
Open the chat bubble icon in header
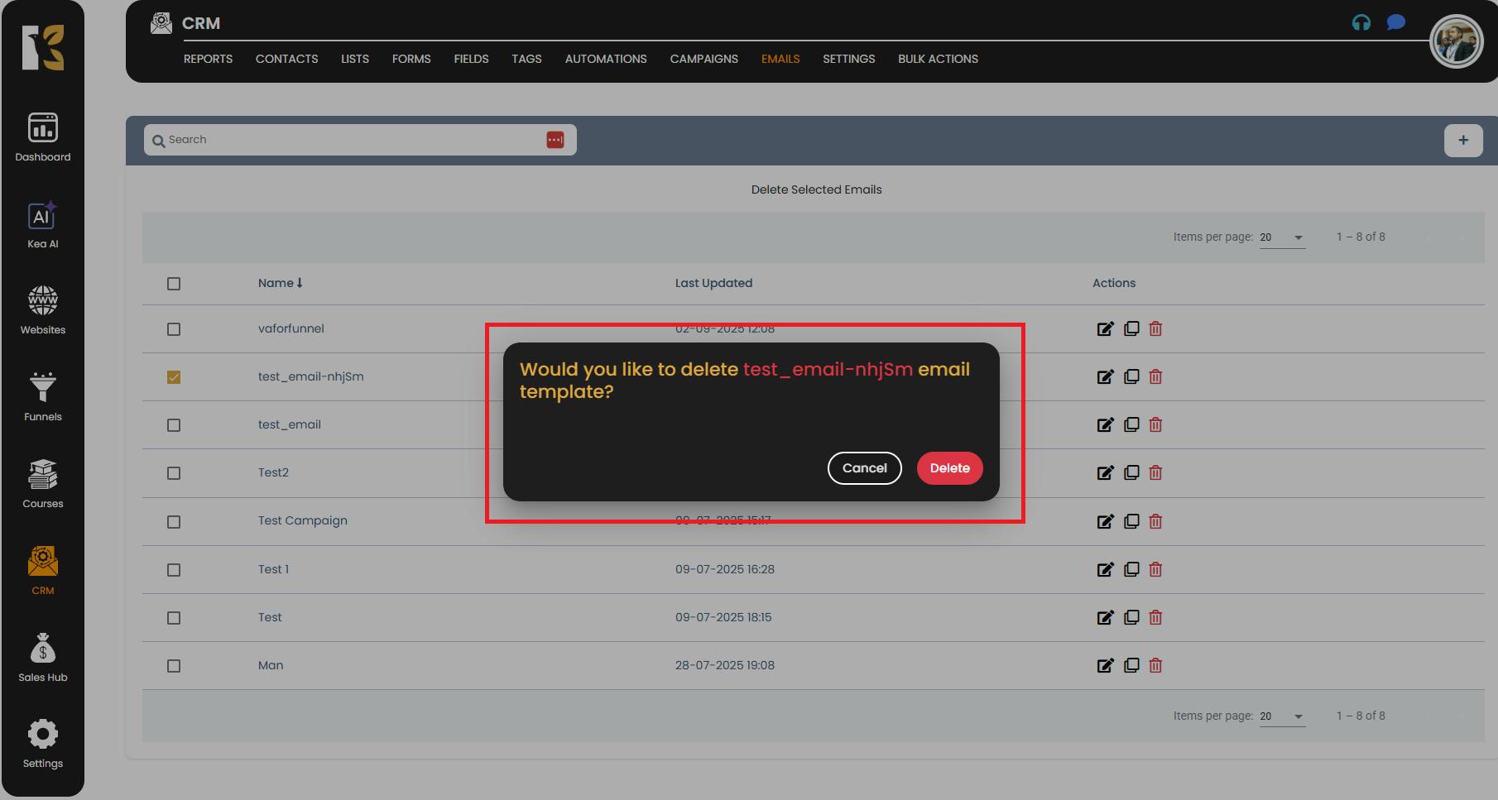(1395, 22)
